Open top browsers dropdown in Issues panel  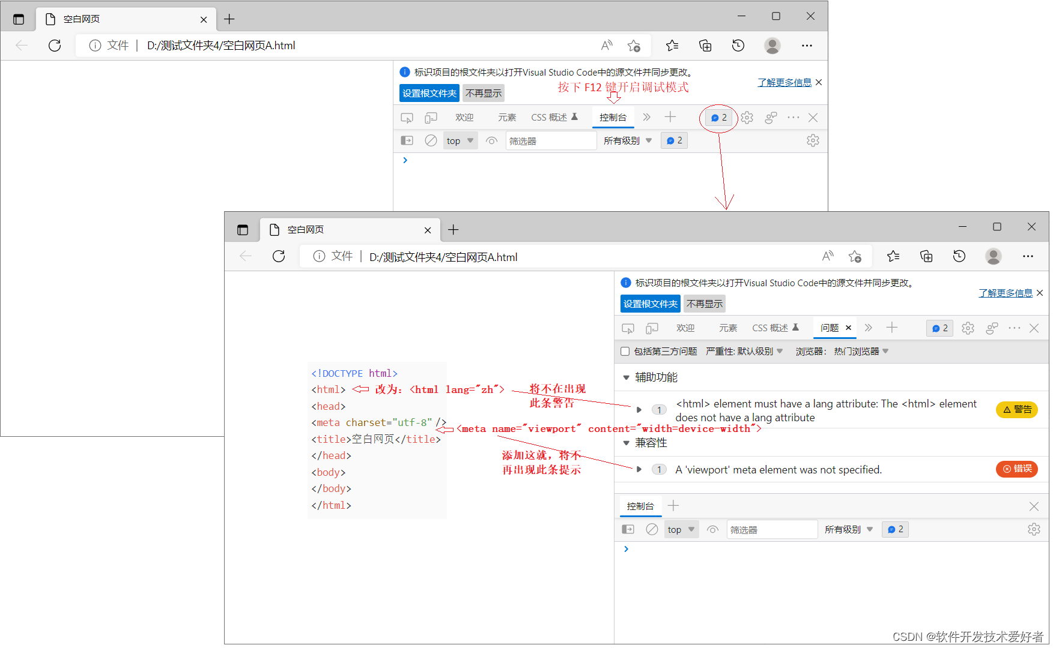pos(861,352)
